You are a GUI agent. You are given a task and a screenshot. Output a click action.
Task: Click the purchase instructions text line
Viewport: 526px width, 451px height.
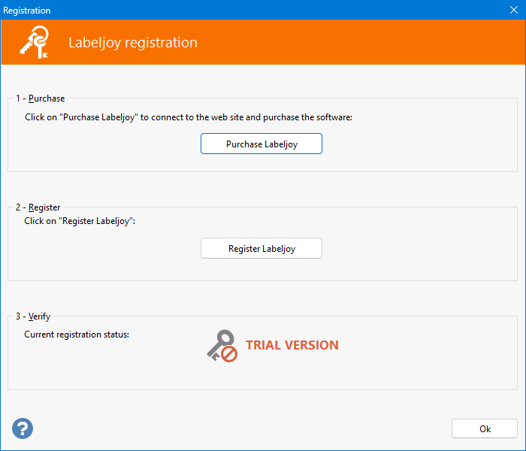[x=188, y=117]
